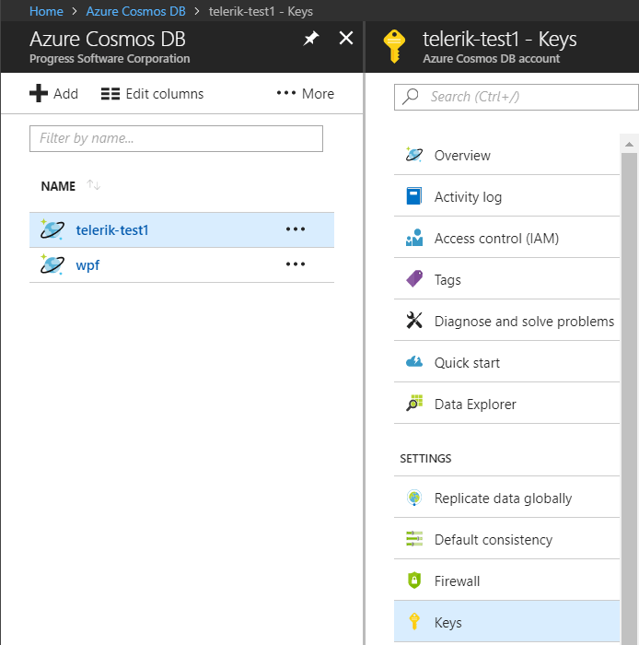Open context menu for telerik-test1 row

point(296,229)
